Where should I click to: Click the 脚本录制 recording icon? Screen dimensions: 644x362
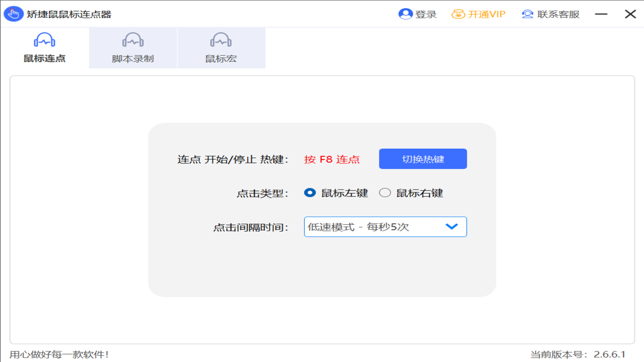tap(132, 39)
